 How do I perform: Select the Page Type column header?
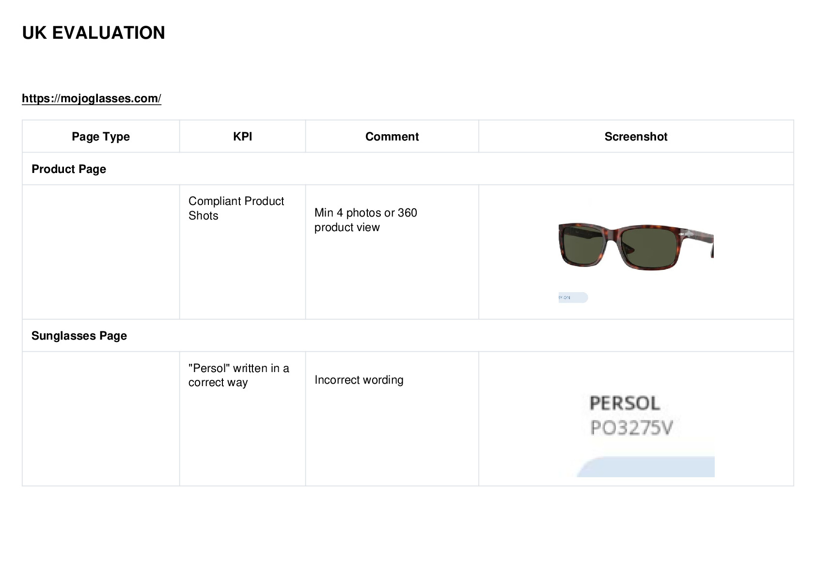[x=101, y=137]
